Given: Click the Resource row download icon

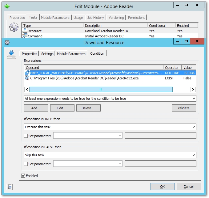Looking at the screenshot, I should pyautogui.click(x=25, y=31).
